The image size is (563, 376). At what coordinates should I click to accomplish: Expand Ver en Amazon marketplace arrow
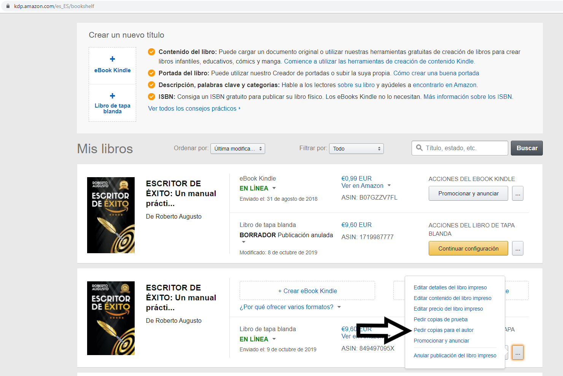[389, 186]
